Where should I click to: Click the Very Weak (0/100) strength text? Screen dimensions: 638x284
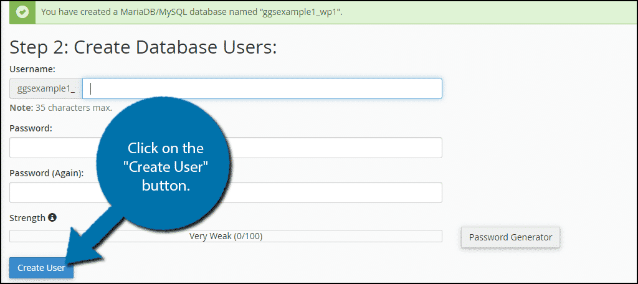point(231,236)
